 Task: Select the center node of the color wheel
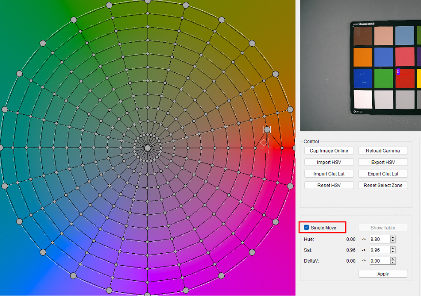pos(148,148)
